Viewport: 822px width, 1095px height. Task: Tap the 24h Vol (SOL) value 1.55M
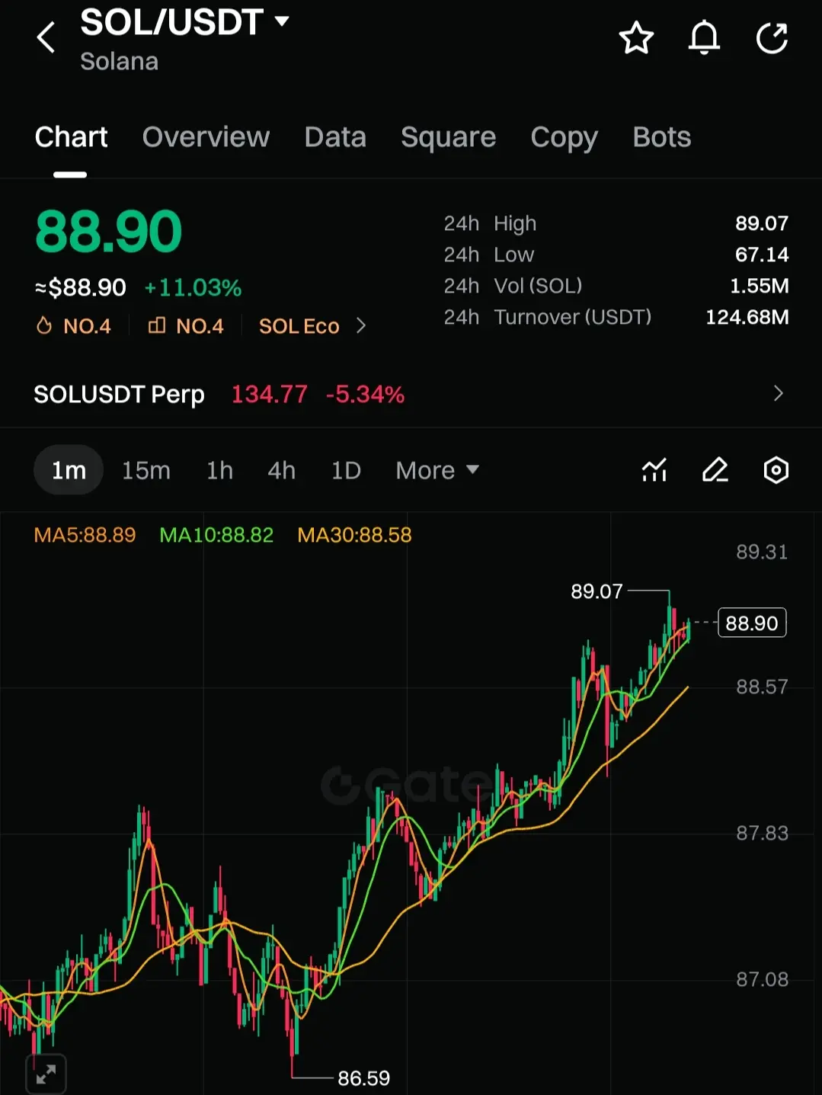[x=759, y=286]
